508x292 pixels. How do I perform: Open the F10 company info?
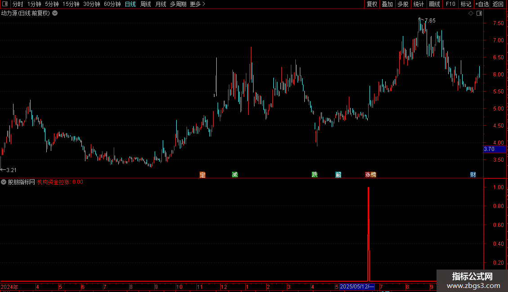pyautogui.click(x=450, y=4)
